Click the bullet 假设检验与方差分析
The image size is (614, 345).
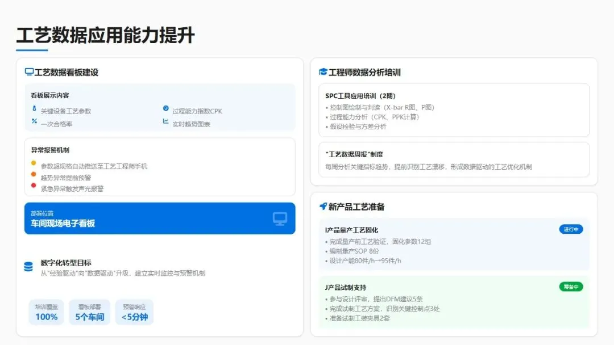[x=356, y=127]
